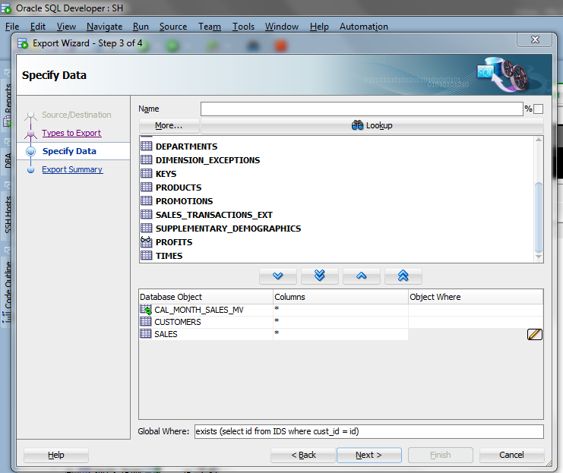Click the Help button
The width and height of the screenshot is (563, 473).
pos(56,455)
